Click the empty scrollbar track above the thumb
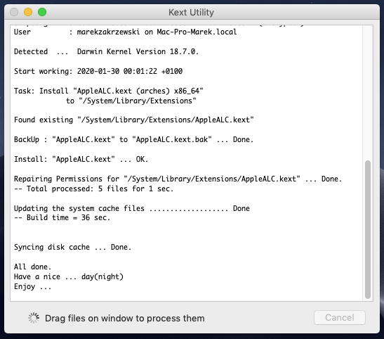The width and height of the screenshot is (384, 339). (x=368, y=93)
